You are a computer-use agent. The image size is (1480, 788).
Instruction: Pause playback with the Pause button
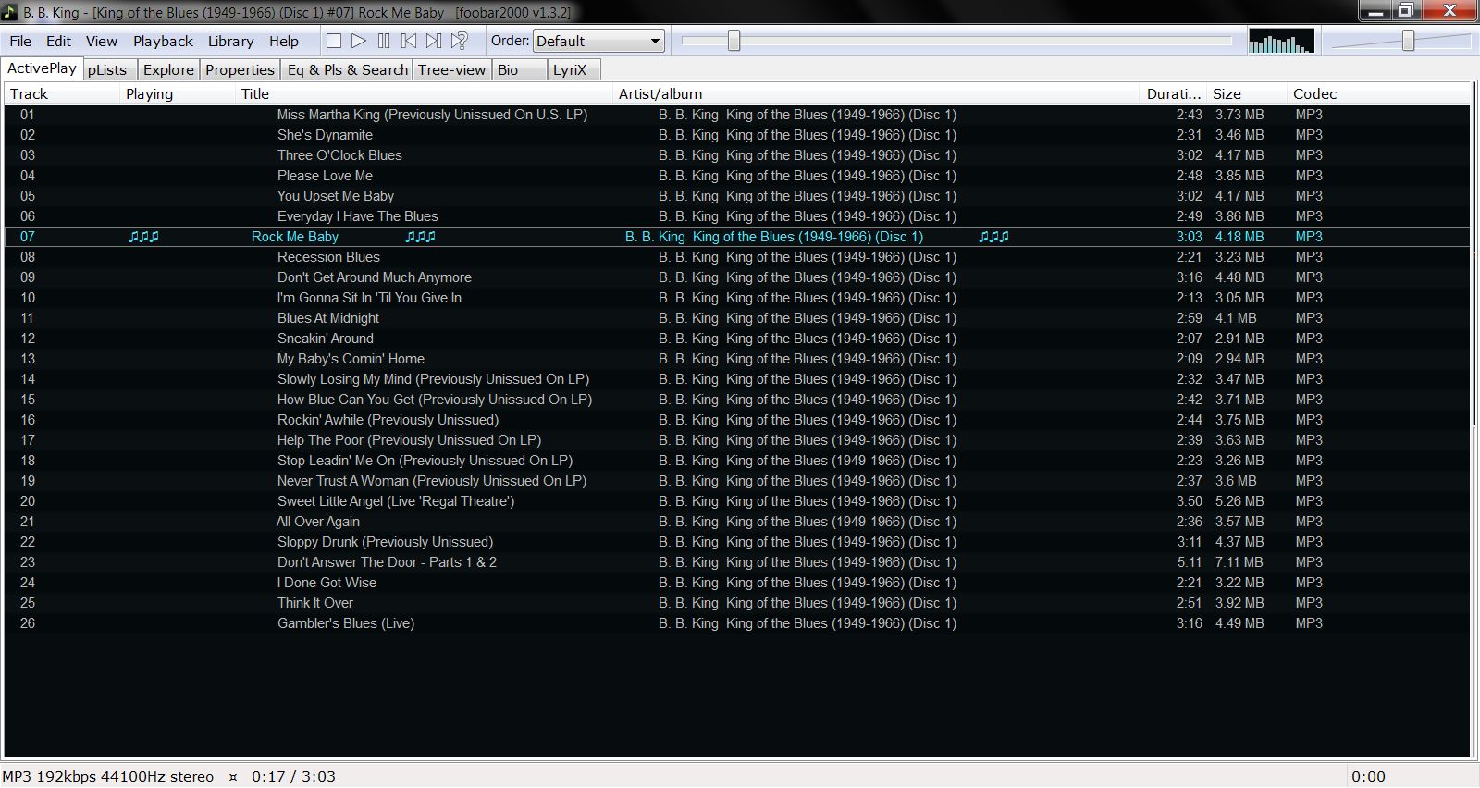(x=384, y=41)
